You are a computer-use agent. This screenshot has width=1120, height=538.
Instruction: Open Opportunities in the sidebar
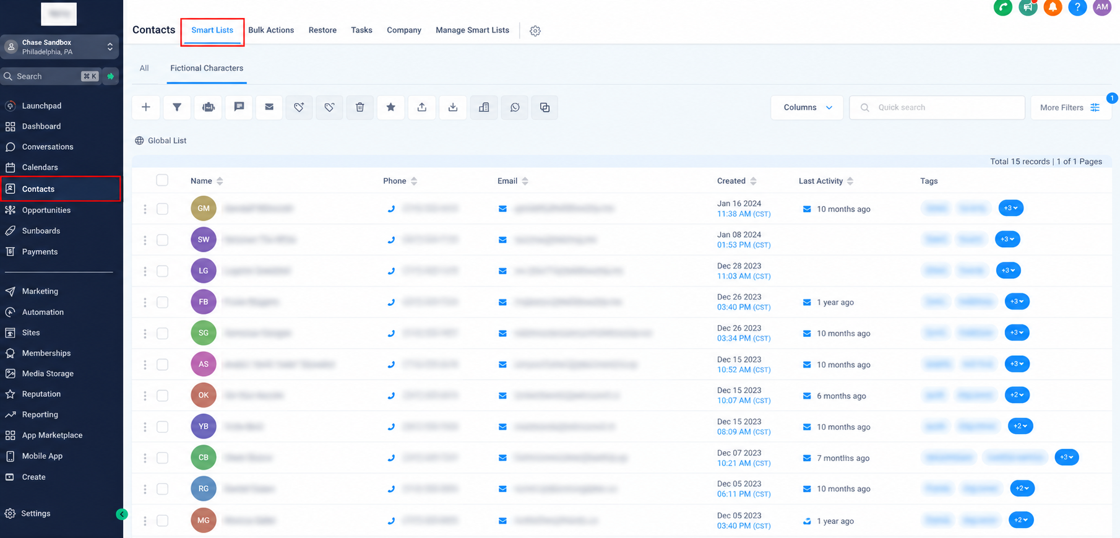(x=46, y=210)
